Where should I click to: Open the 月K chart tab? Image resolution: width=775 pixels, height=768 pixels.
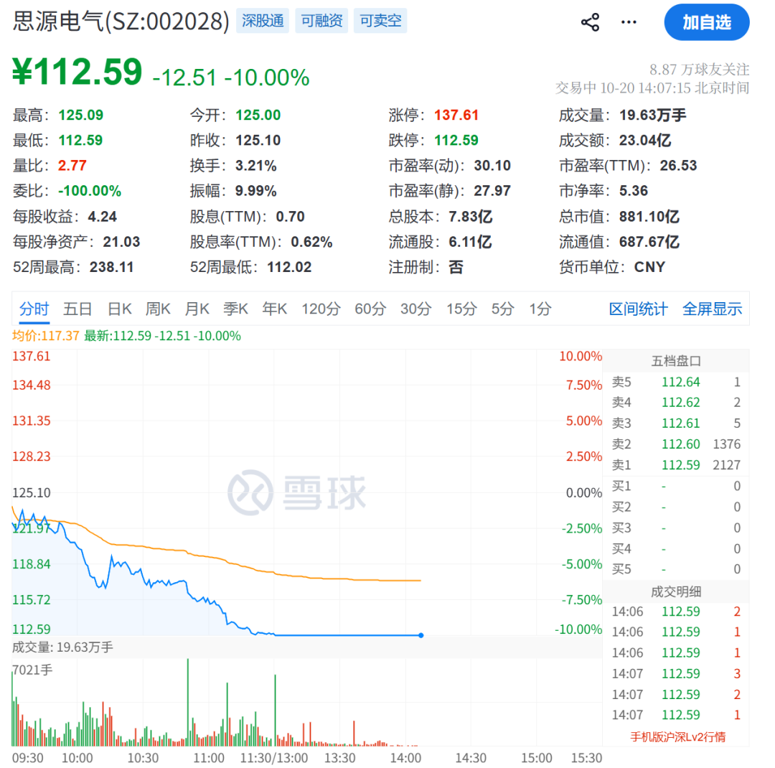click(197, 309)
